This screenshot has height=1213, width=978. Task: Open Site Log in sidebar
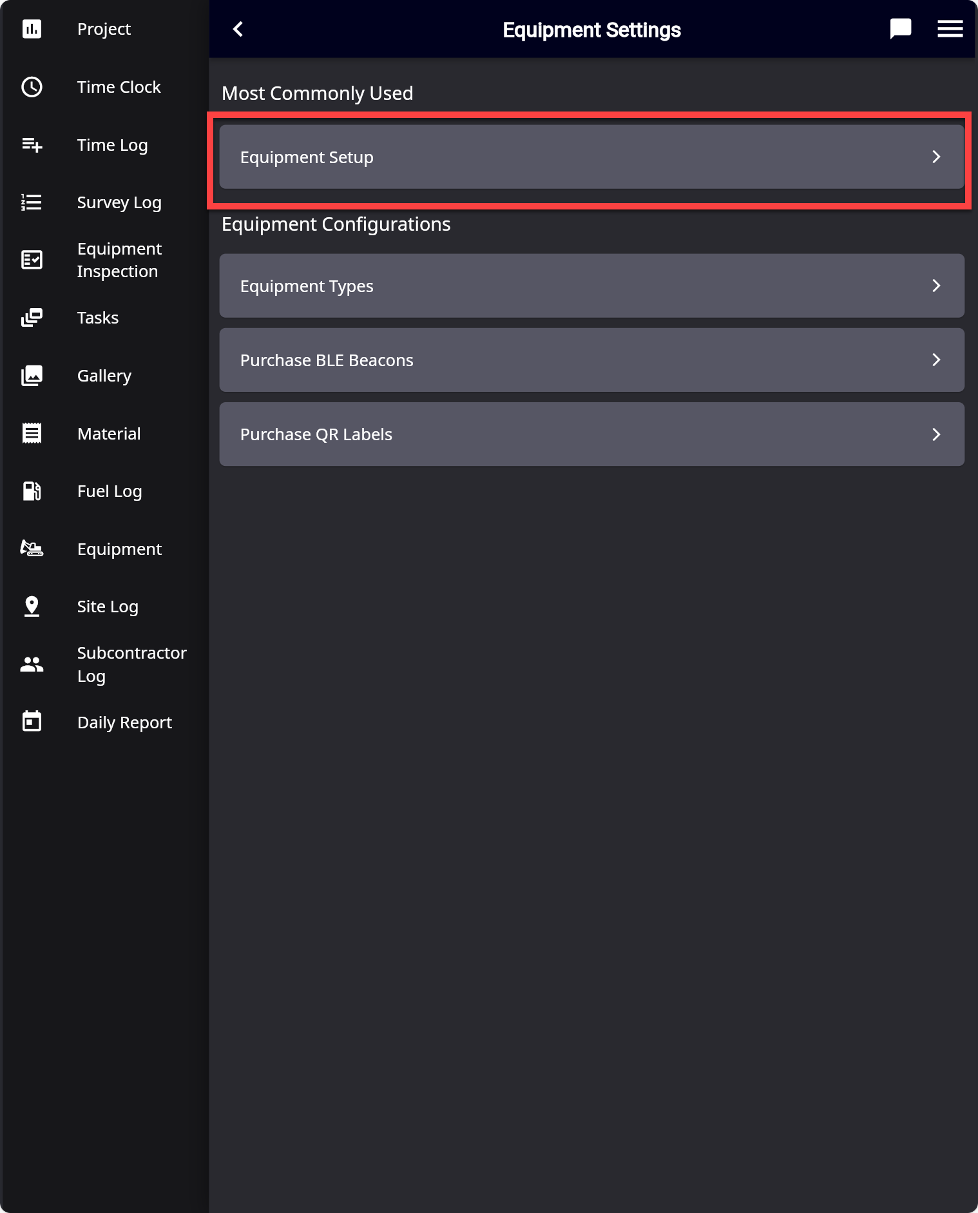point(104,606)
